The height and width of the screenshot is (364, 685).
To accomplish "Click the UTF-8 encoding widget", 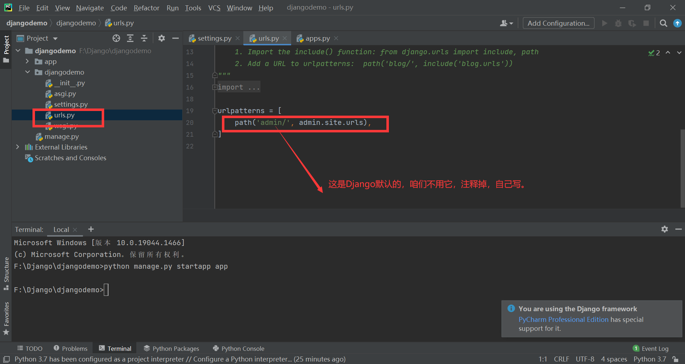I will (585, 359).
